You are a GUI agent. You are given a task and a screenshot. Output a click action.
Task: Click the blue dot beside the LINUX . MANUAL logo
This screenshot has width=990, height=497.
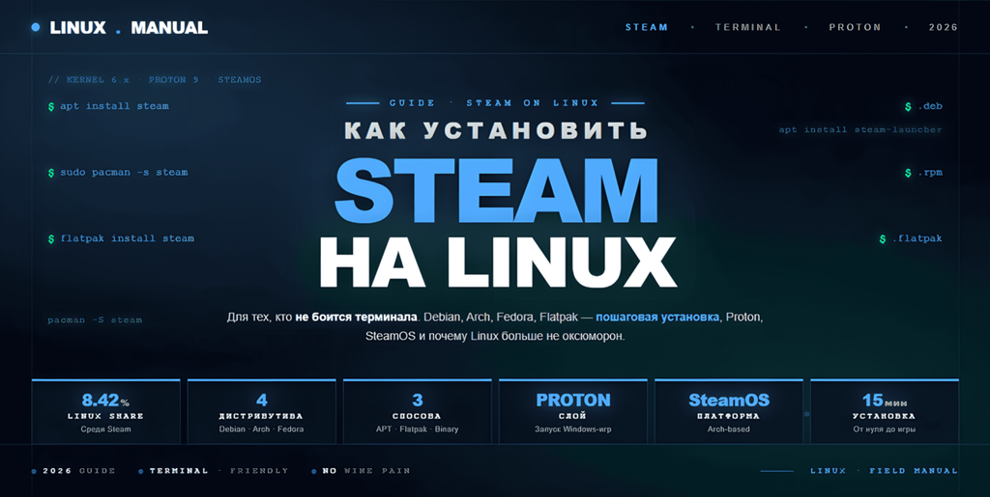(x=36, y=27)
